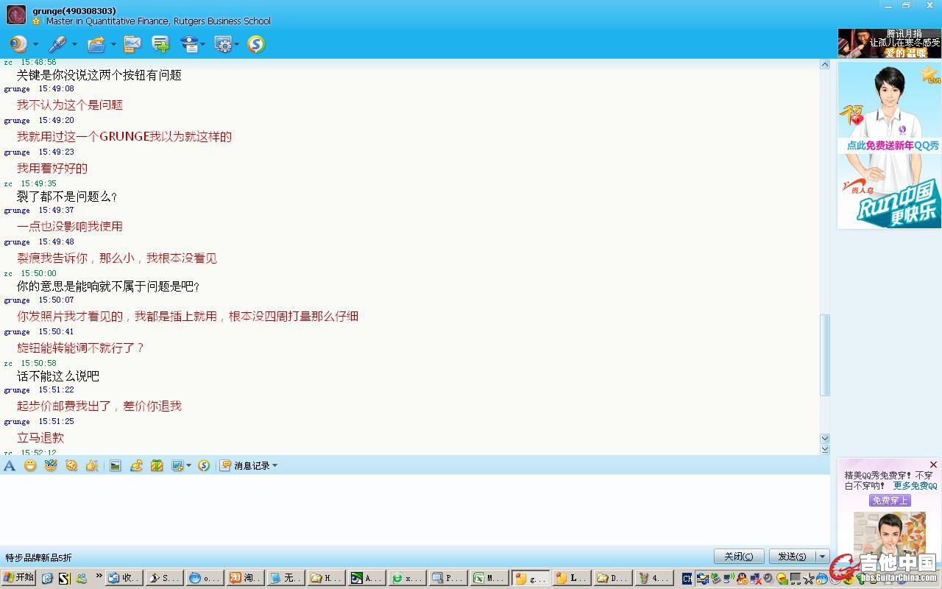
Task: Click the message 我不认为这个是问题
Action: tap(70, 105)
